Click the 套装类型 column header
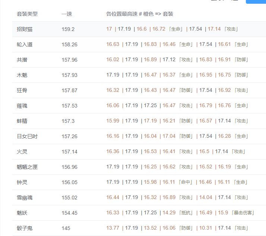The height and width of the screenshot is (236, 266). tap(27, 14)
